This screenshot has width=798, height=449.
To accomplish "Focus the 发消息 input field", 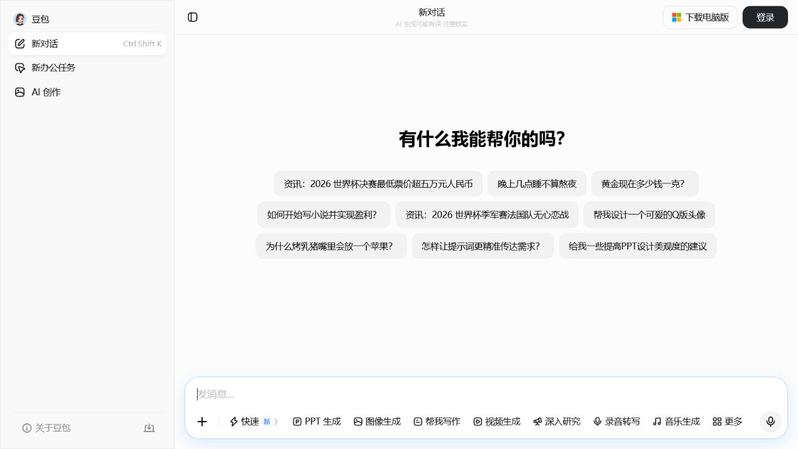I will [486, 394].
